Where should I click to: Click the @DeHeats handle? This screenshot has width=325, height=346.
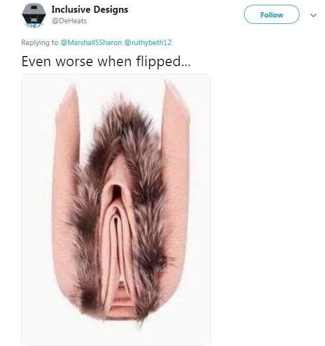coord(69,21)
